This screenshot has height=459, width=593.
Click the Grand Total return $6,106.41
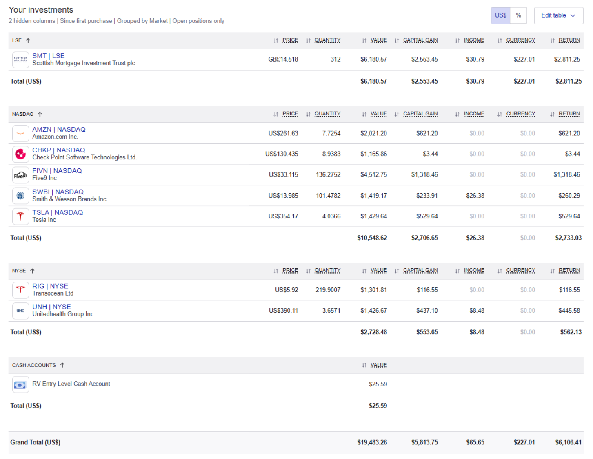point(568,442)
